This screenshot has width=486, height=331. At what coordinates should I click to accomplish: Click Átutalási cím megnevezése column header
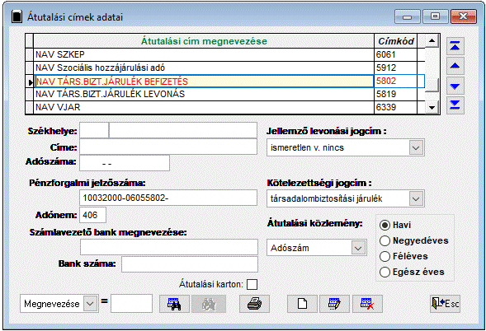(204, 41)
